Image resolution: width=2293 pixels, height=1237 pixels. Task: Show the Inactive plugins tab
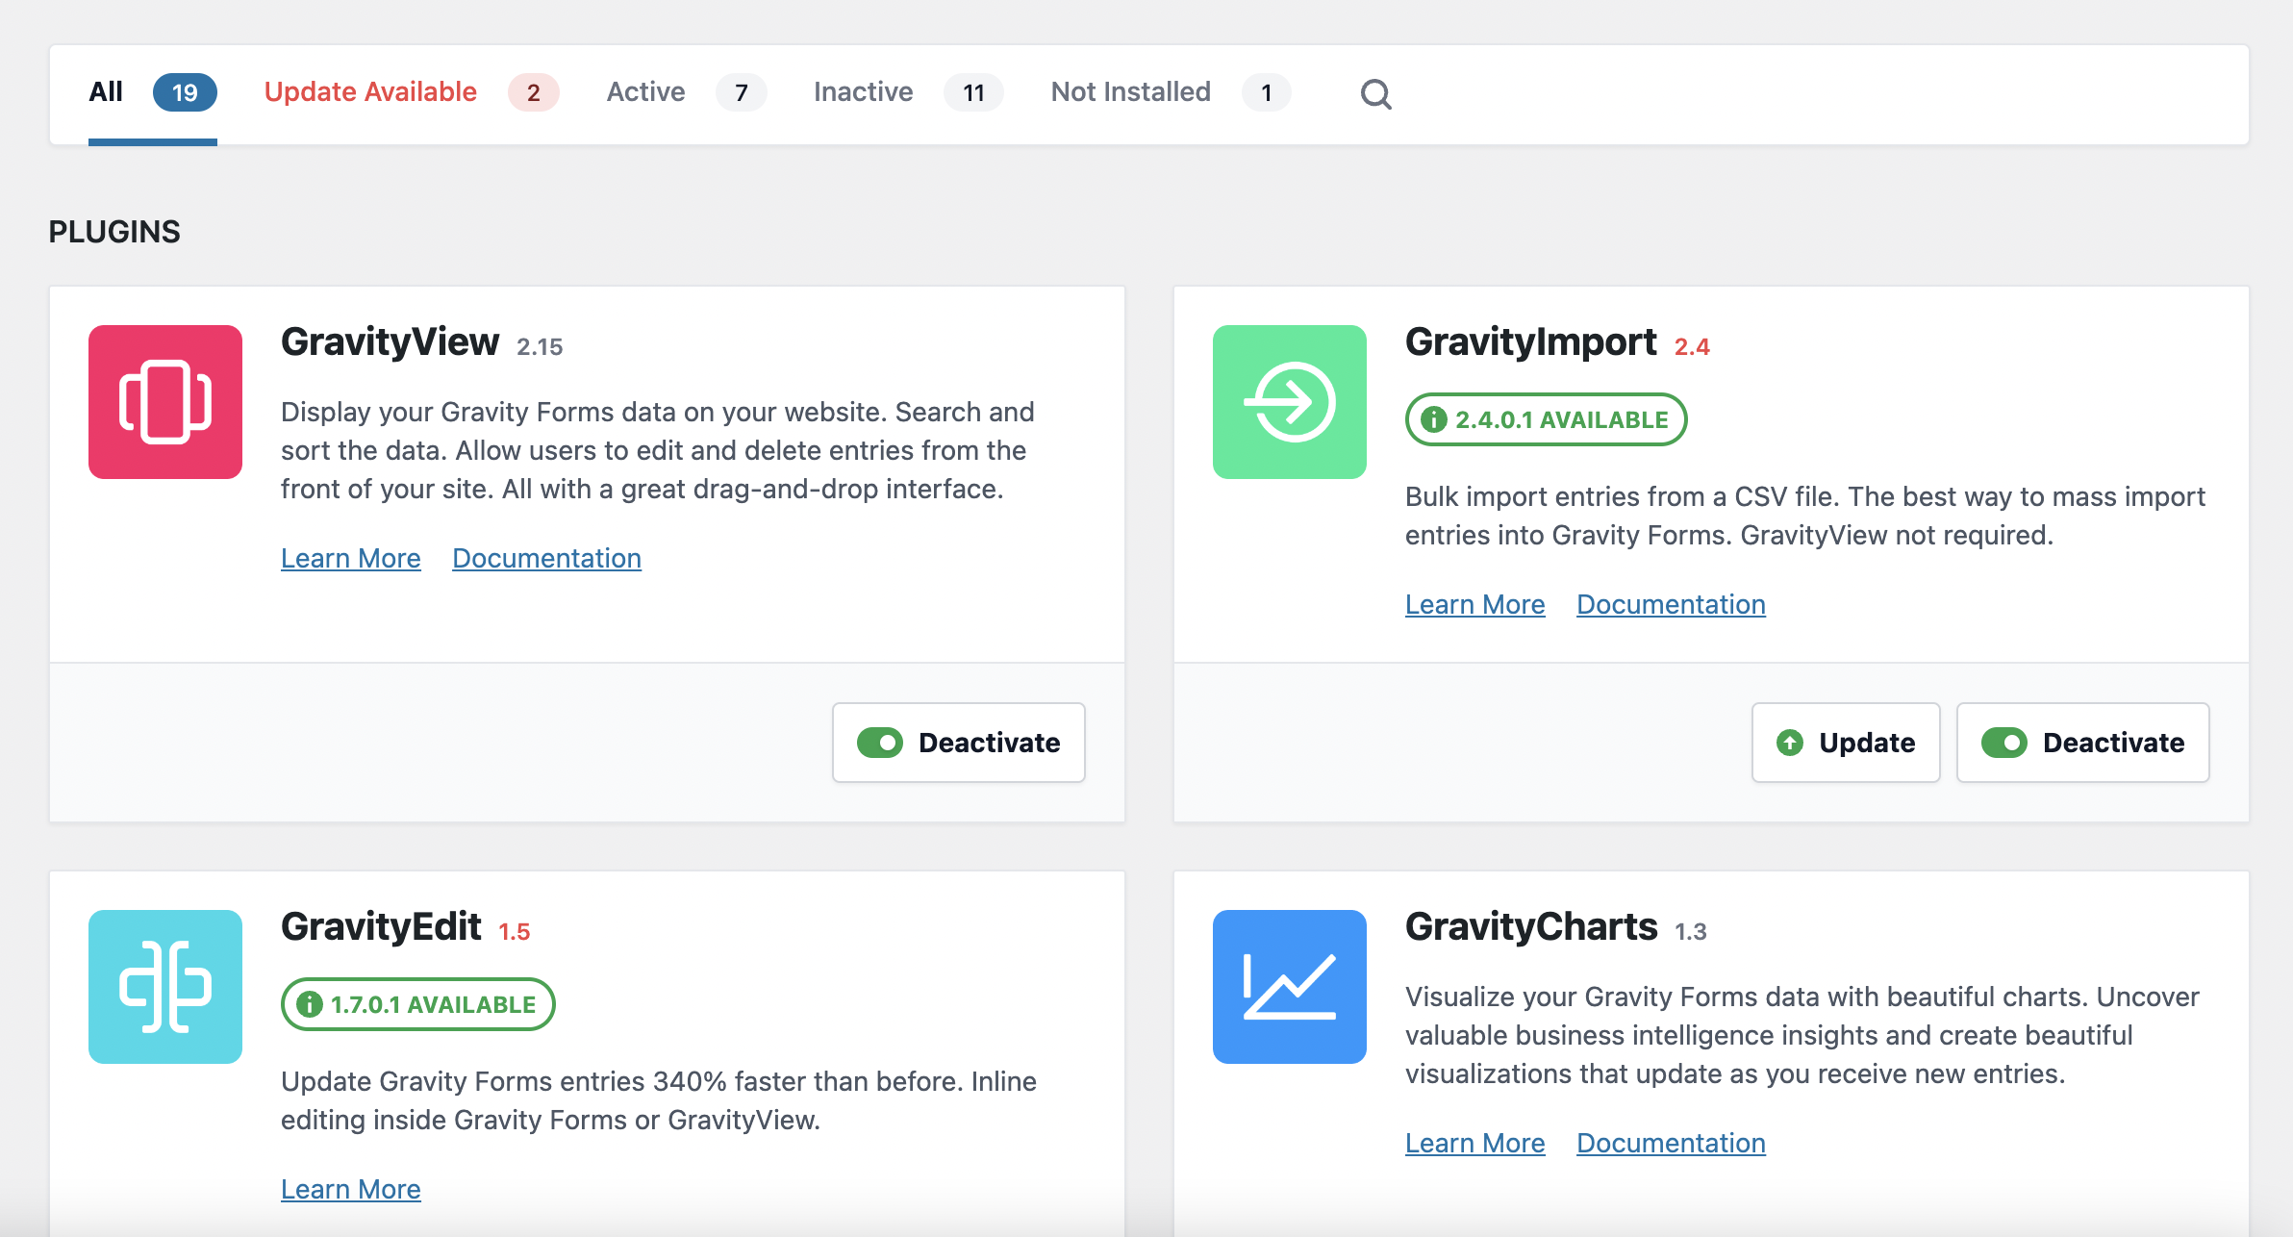point(864,92)
